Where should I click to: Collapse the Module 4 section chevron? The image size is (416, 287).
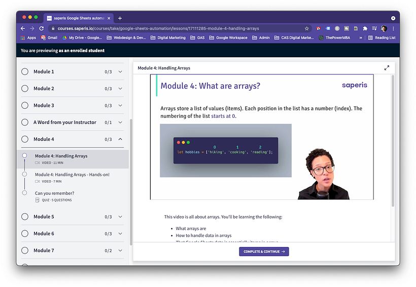(x=120, y=139)
